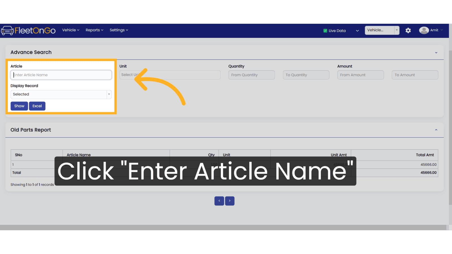Open the Settings menu

tap(119, 30)
